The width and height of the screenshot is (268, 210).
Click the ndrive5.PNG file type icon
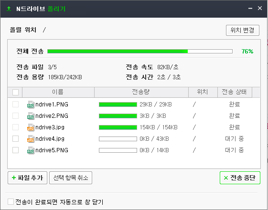pos(31,150)
